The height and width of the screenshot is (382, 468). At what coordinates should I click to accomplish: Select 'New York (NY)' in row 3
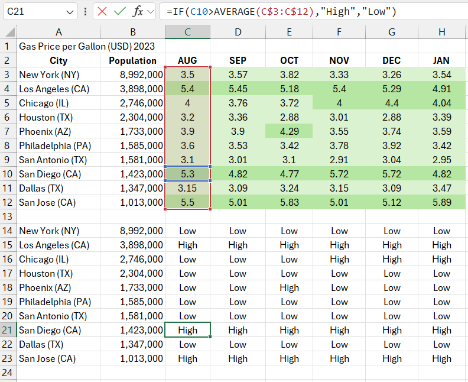(58, 75)
